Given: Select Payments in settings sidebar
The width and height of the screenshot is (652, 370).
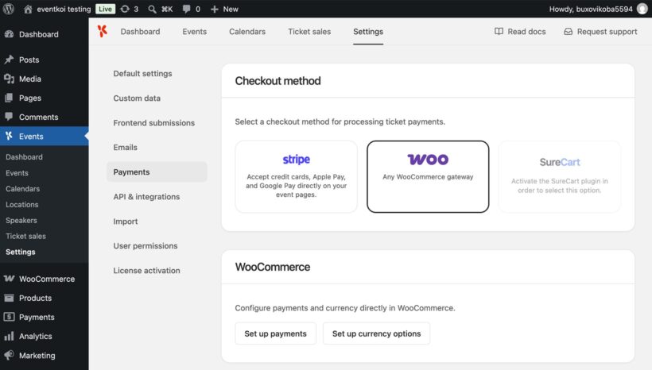Looking at the screenshot, I should click(x=157, y=172).
